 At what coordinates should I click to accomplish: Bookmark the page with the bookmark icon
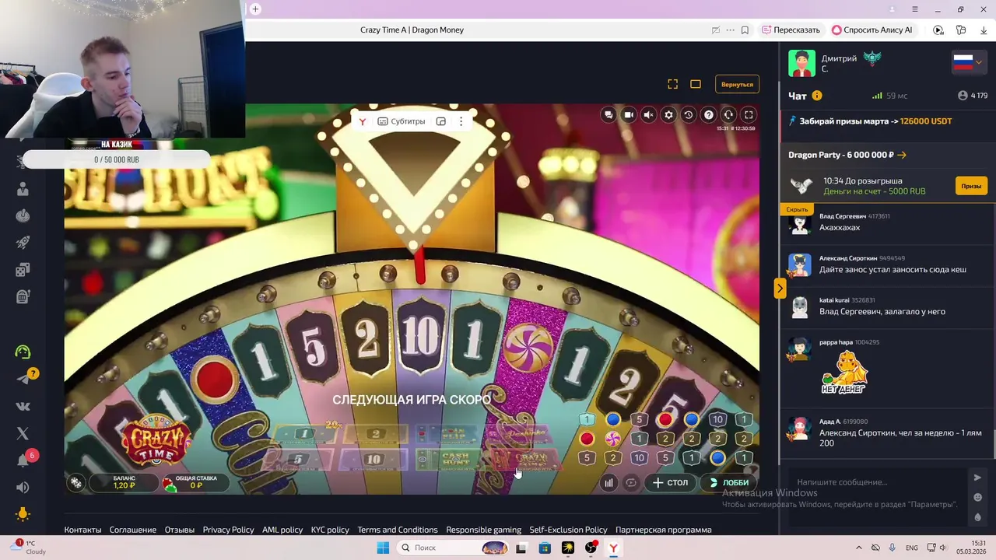[x=745, y=30]
